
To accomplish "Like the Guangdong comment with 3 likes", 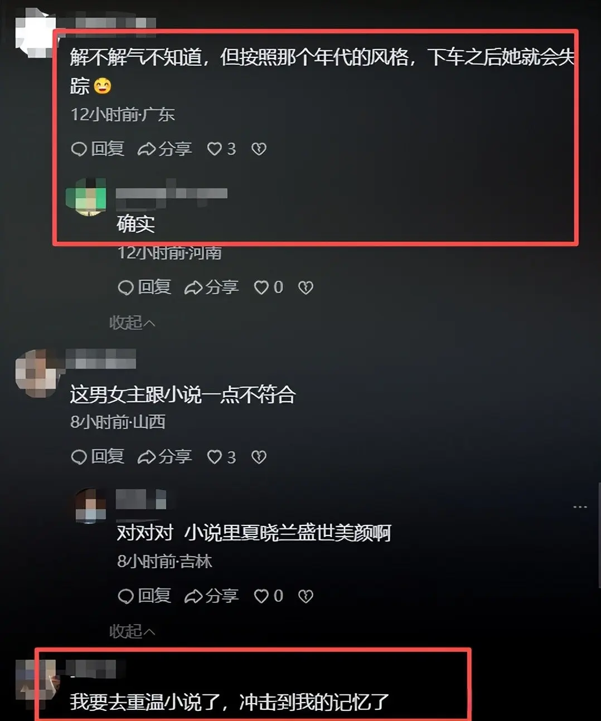I will coord(221,149).
